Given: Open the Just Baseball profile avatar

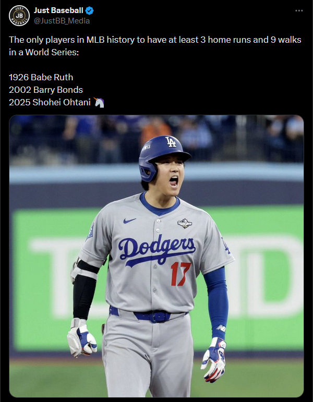Looking at the screenshot, I should (x=19, y=16).
